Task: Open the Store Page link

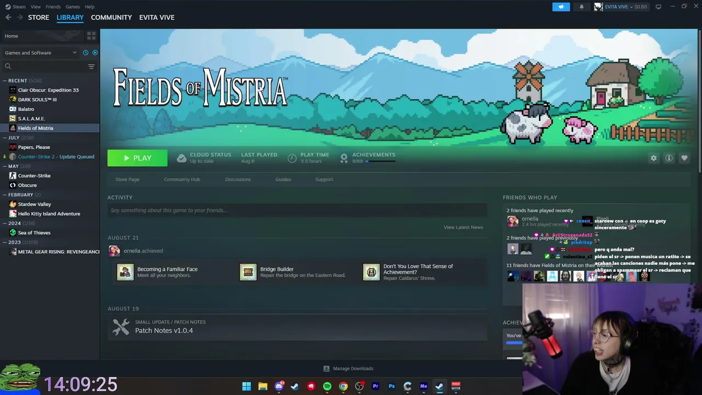Action: tap(127, 179)
